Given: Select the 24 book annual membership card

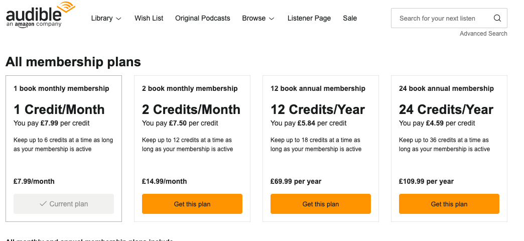Looking at the screenshot, I should [x=449, y=151].
